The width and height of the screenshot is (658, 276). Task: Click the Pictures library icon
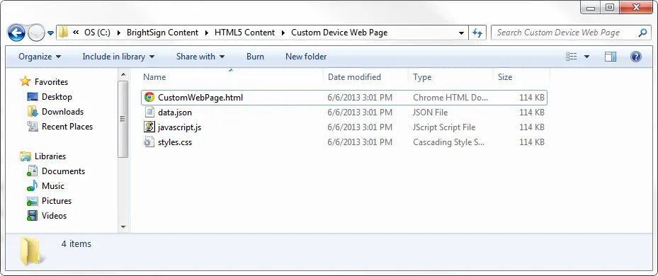(x=33, y=201)
